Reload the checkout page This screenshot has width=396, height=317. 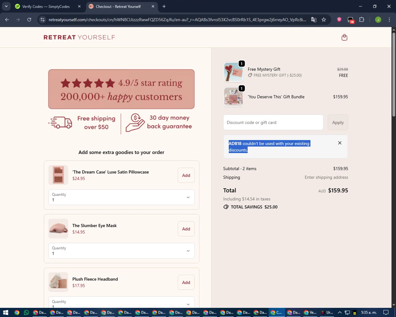coord(29,20)
